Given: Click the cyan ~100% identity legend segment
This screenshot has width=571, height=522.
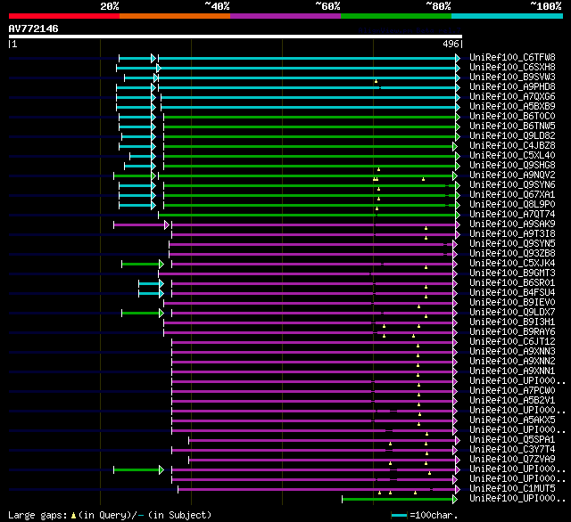Looking at the screenshot, I should click(x=508, y=16).
